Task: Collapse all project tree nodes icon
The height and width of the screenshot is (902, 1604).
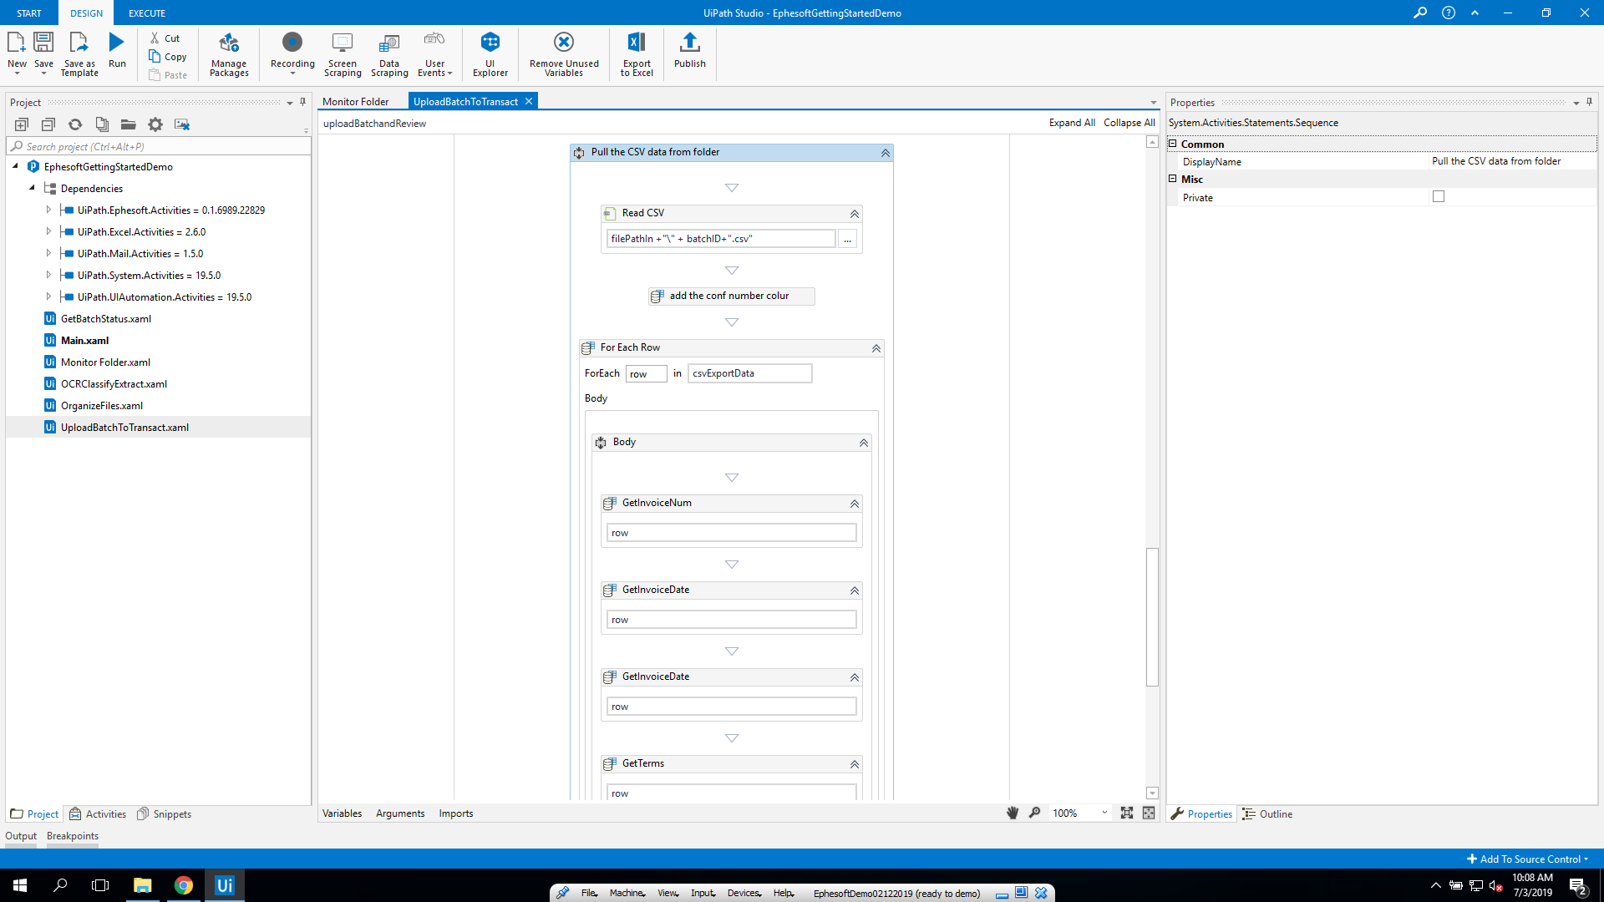Action: 48,124
